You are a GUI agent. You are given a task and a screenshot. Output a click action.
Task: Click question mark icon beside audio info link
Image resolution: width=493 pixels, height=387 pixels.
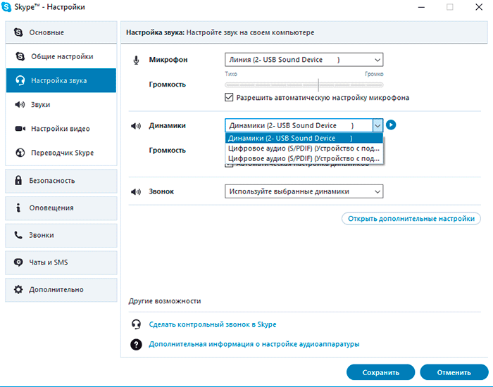click(x=136, y=344)
